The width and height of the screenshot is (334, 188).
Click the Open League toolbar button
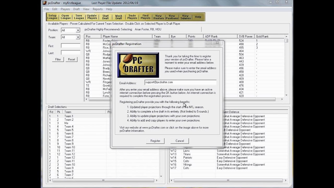(x=65, y=17)
